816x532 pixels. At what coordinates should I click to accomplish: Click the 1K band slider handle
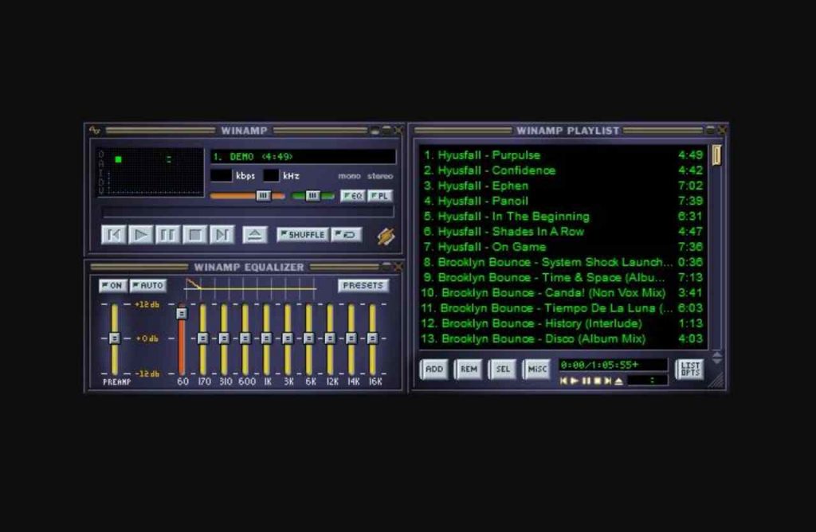coord(266,338)
